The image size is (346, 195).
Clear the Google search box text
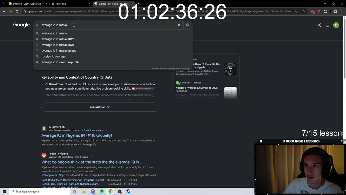pyautogui.click(x=179, y=25)
